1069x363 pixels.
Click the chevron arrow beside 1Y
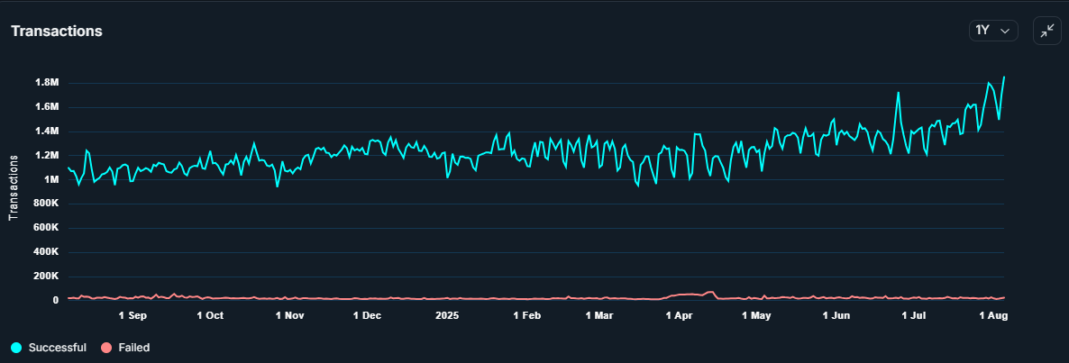[x=1005, y=32]
